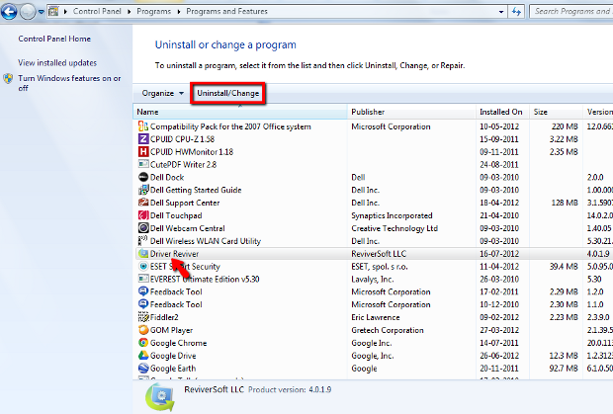Expand arrow after Control Panel breadcrumb
The image size is (613, 414).
[129, 11]
